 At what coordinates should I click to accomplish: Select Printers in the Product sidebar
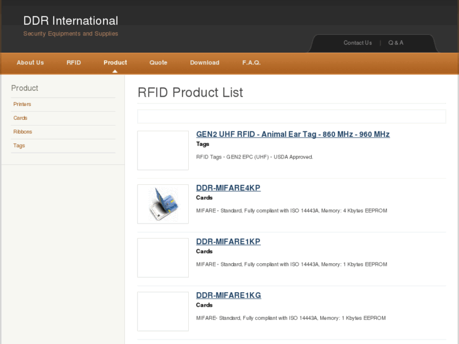(x=22, y=104)
